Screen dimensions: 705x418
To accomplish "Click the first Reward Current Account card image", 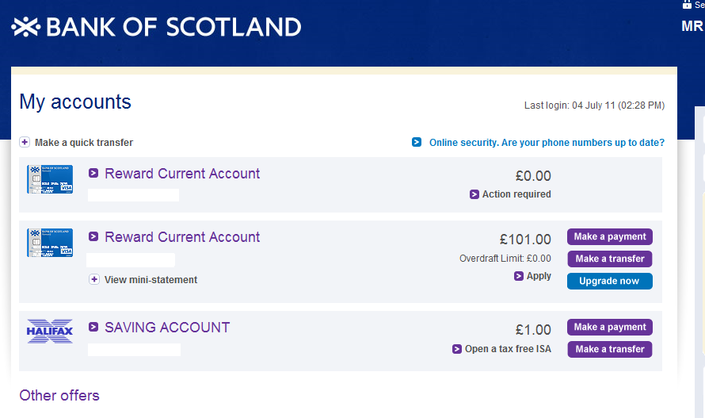I will coord(50,179).
